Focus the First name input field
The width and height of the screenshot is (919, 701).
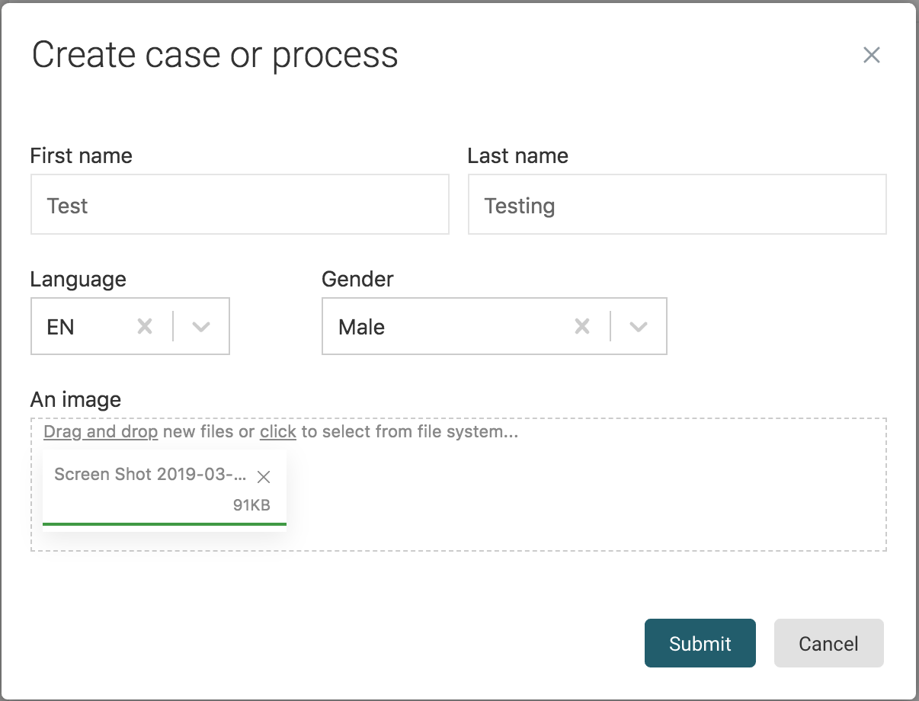click(239, 205)
